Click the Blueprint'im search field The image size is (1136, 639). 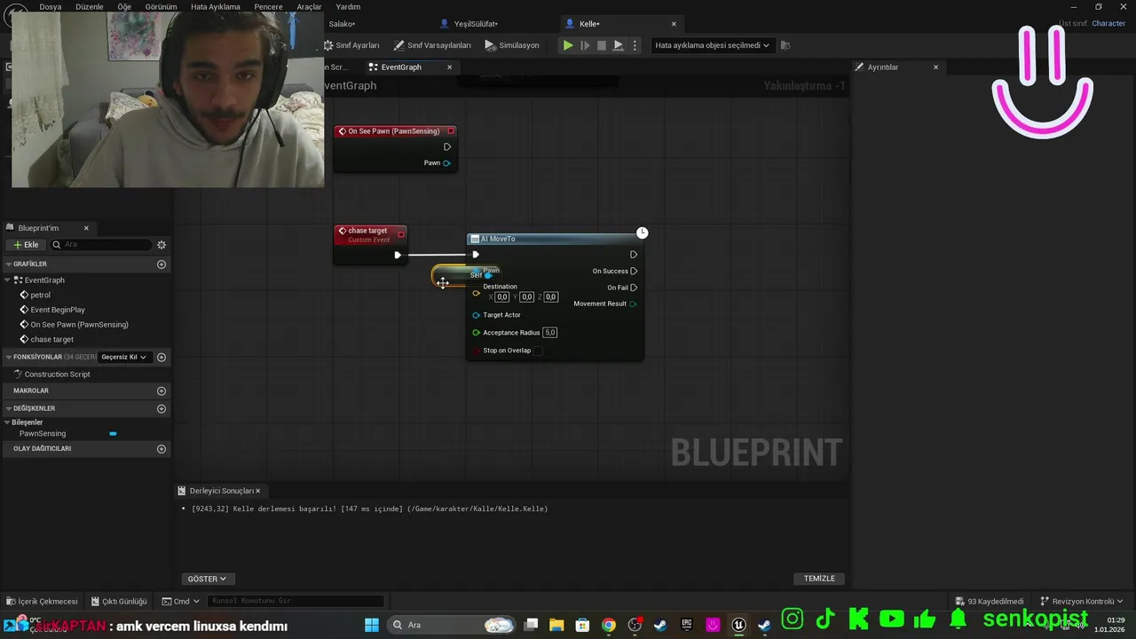point(101,245)
